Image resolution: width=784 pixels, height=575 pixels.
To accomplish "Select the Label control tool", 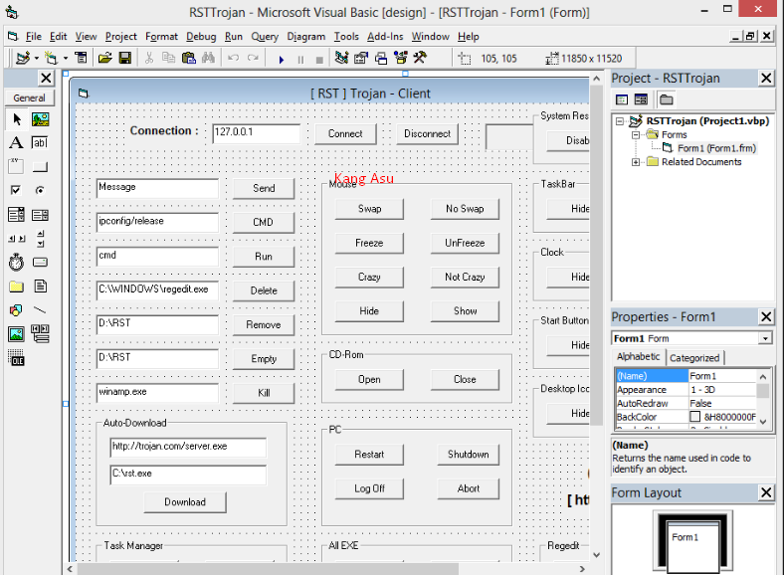I will click(17, 143).
